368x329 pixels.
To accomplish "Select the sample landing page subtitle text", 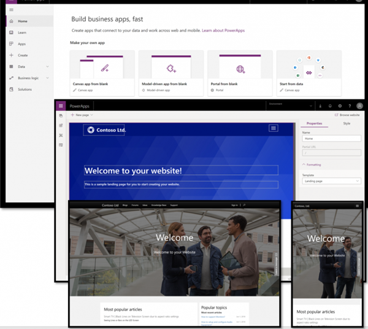I will (x=181, y=185).
